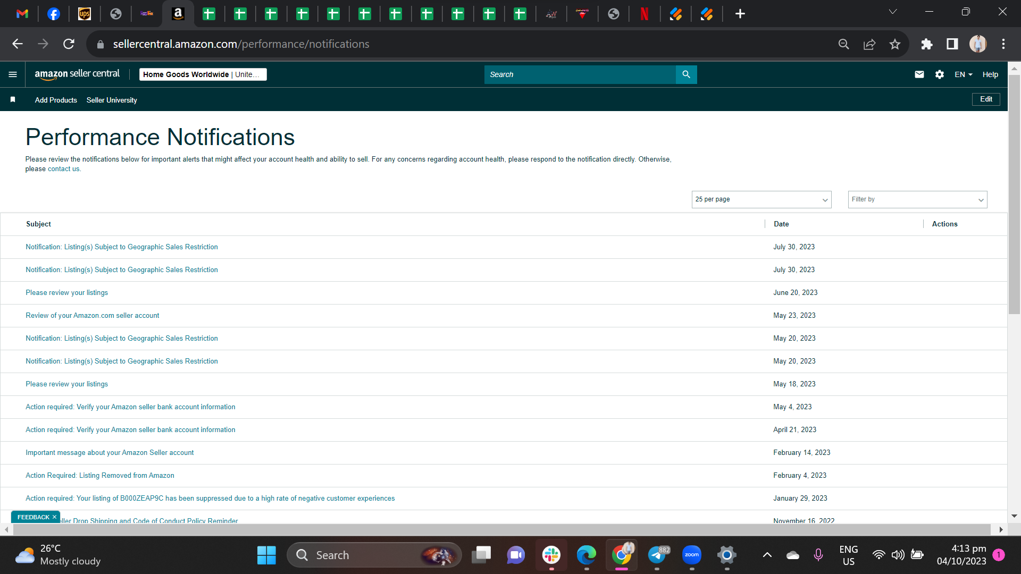Open the Seller Central settings gear
This screenshot has height=574, width=1021.
coord(940,74)
